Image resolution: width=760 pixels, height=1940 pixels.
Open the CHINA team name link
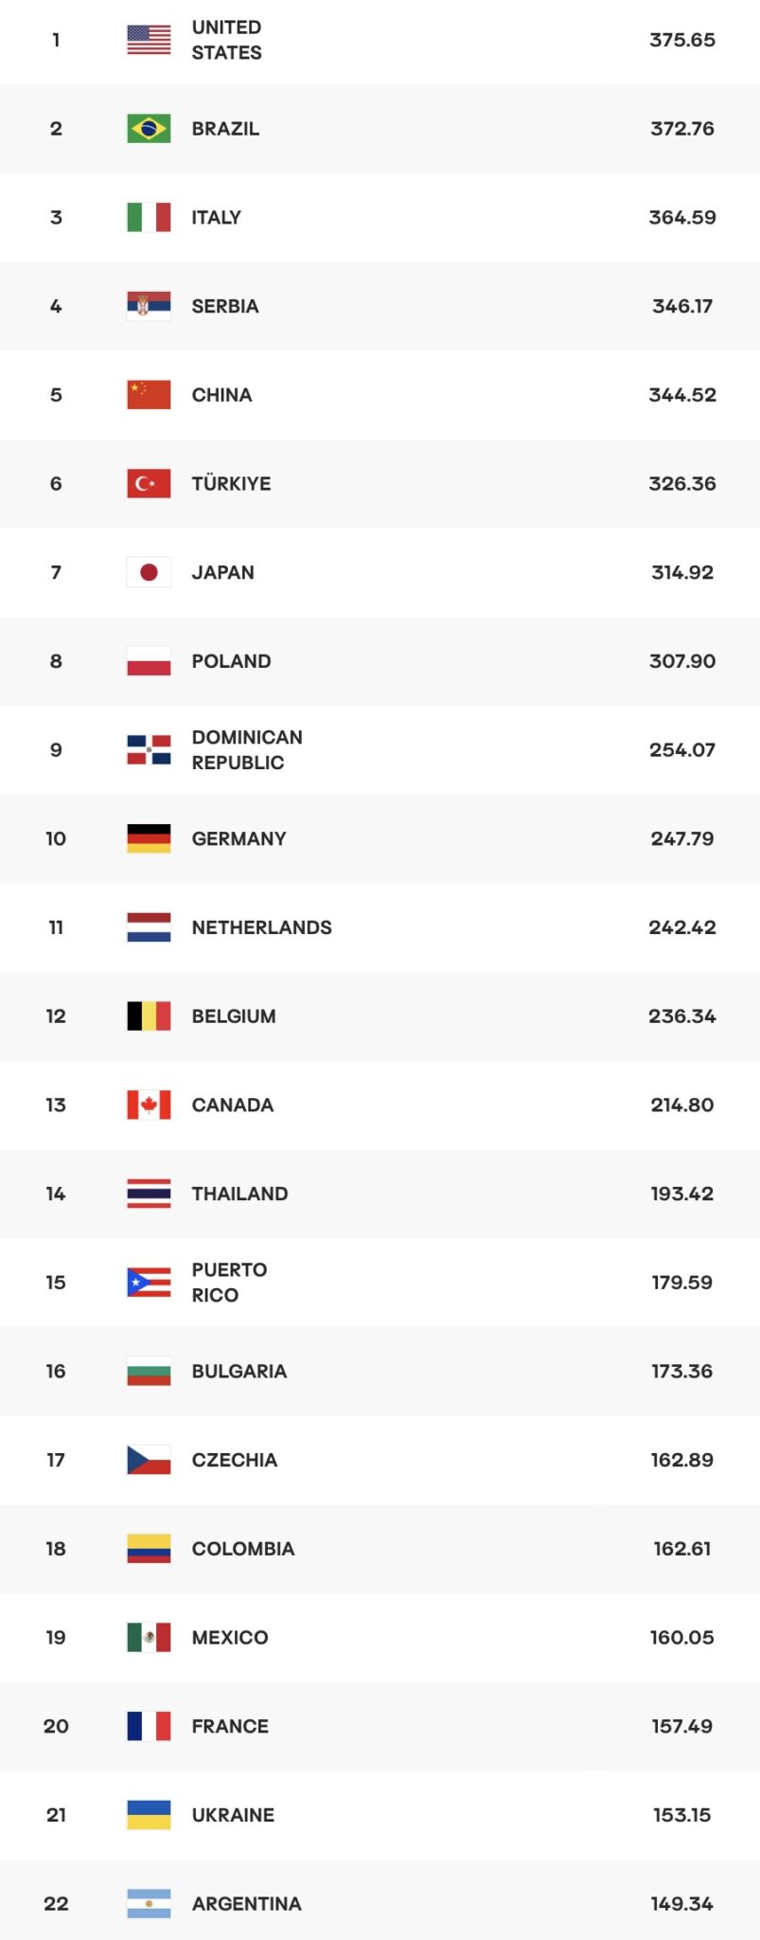point(221,395)
